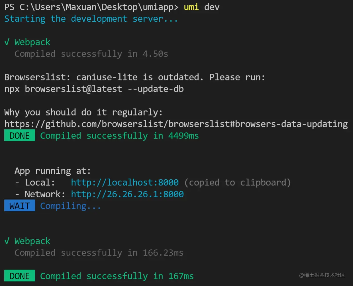The width and height of the screenshot is (353, 286).
Task: Click the '- Local:' label
Action: 35,182
